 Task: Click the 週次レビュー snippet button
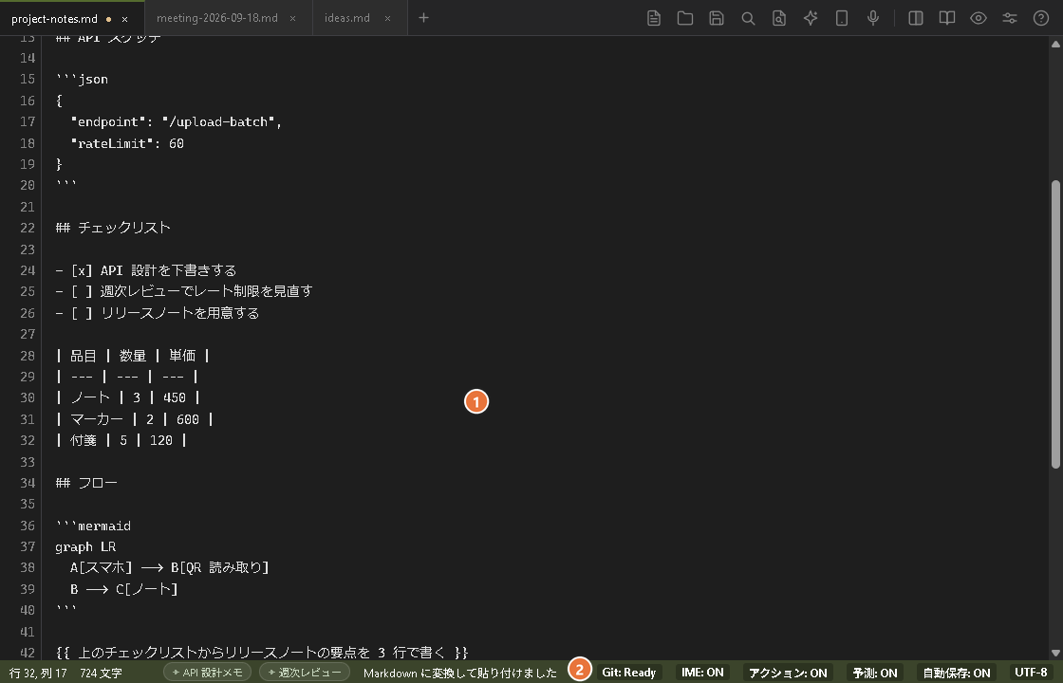pos(305,673)
